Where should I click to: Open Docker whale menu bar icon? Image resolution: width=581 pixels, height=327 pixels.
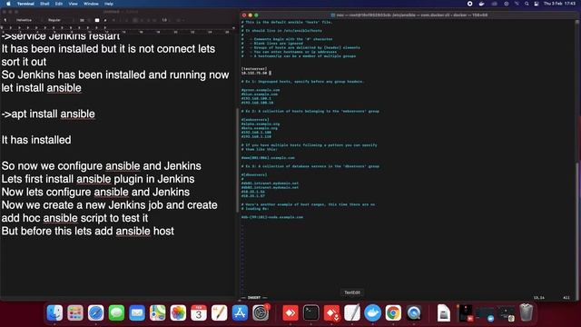[x=481, y=4]
